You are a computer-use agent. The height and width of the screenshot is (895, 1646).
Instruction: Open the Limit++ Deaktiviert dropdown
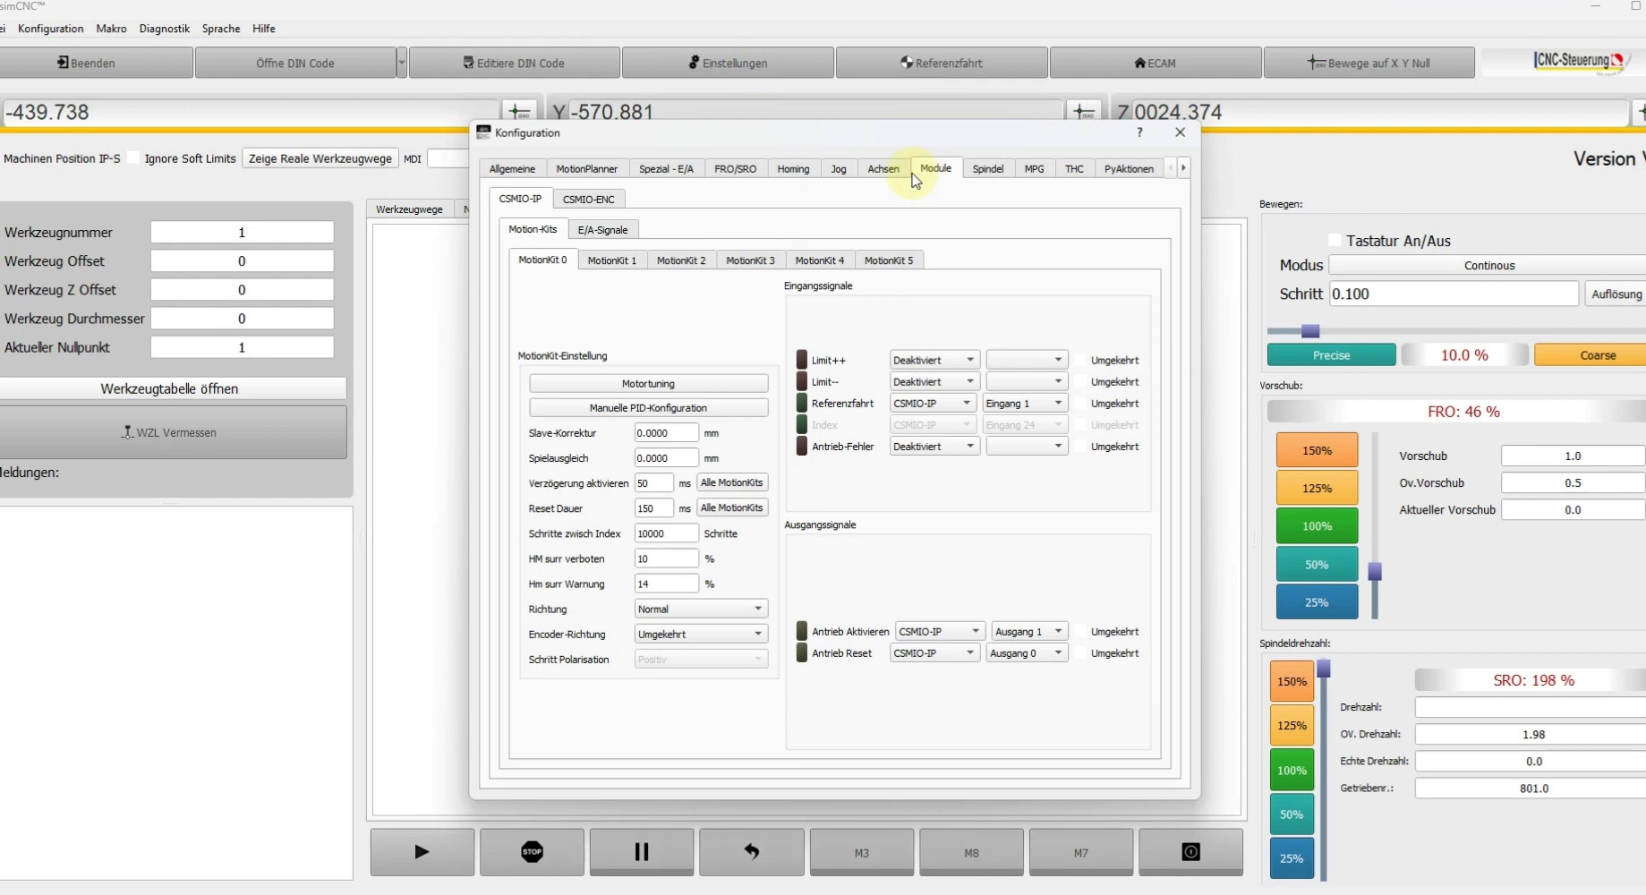(x=934, y=361)
